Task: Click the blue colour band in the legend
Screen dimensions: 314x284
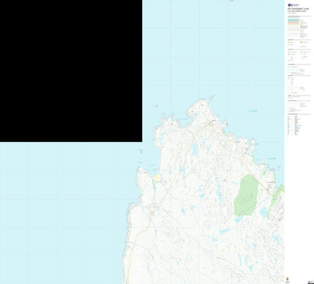Action: click(x=294, y=20)
